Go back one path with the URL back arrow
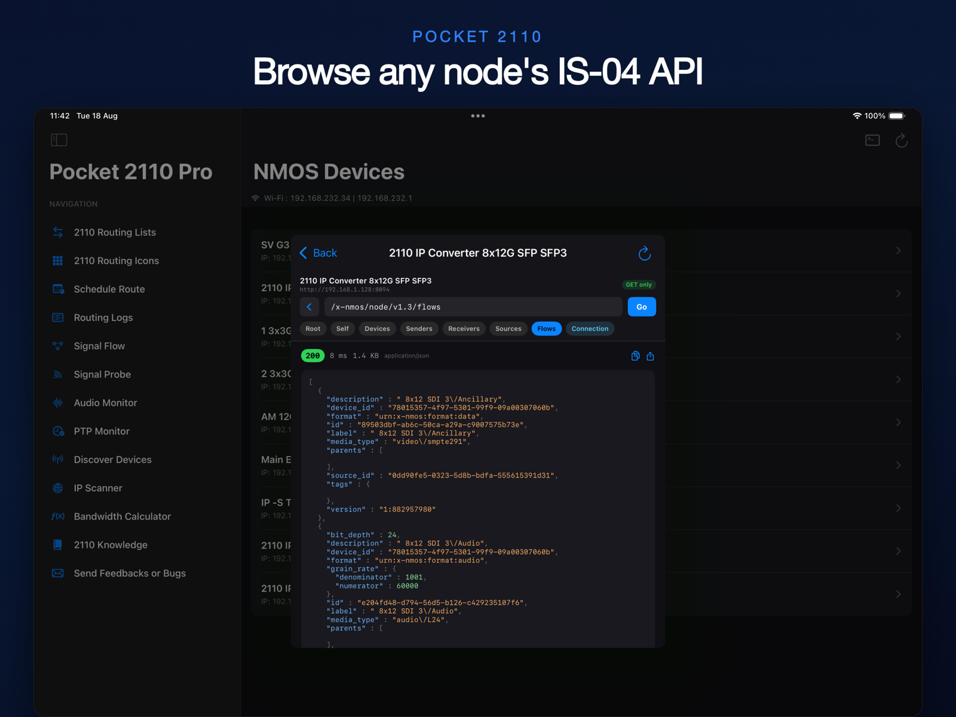 tap(309, 307)
